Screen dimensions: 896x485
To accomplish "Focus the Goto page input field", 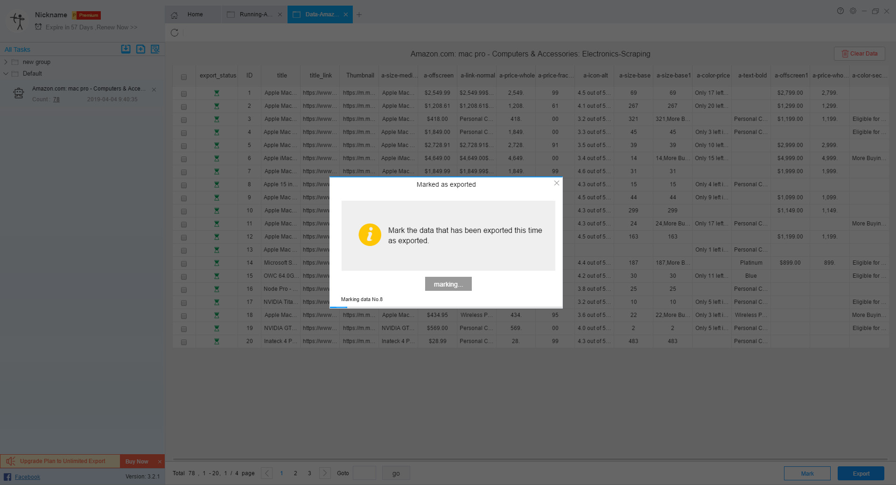I will click(364, 473).
